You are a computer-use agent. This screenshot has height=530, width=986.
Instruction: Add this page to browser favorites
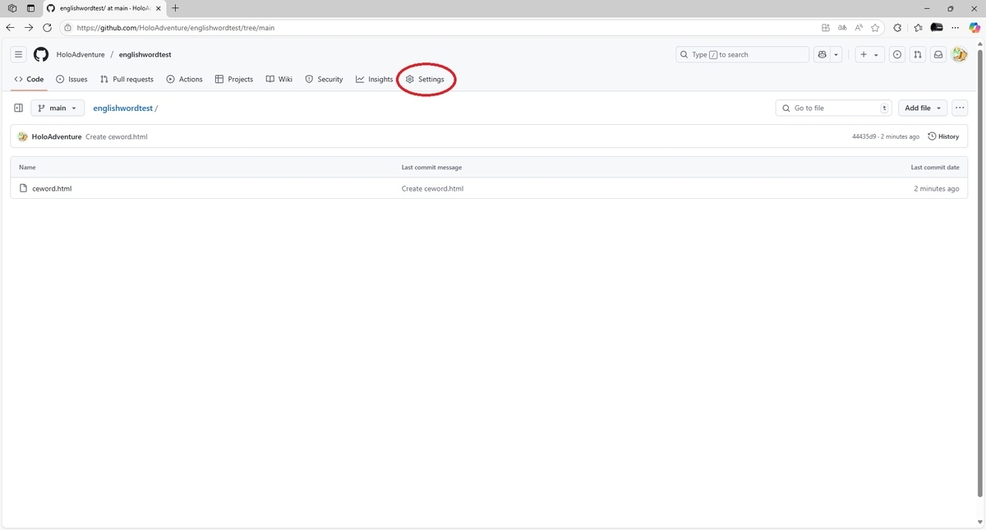tap(875, 27)
